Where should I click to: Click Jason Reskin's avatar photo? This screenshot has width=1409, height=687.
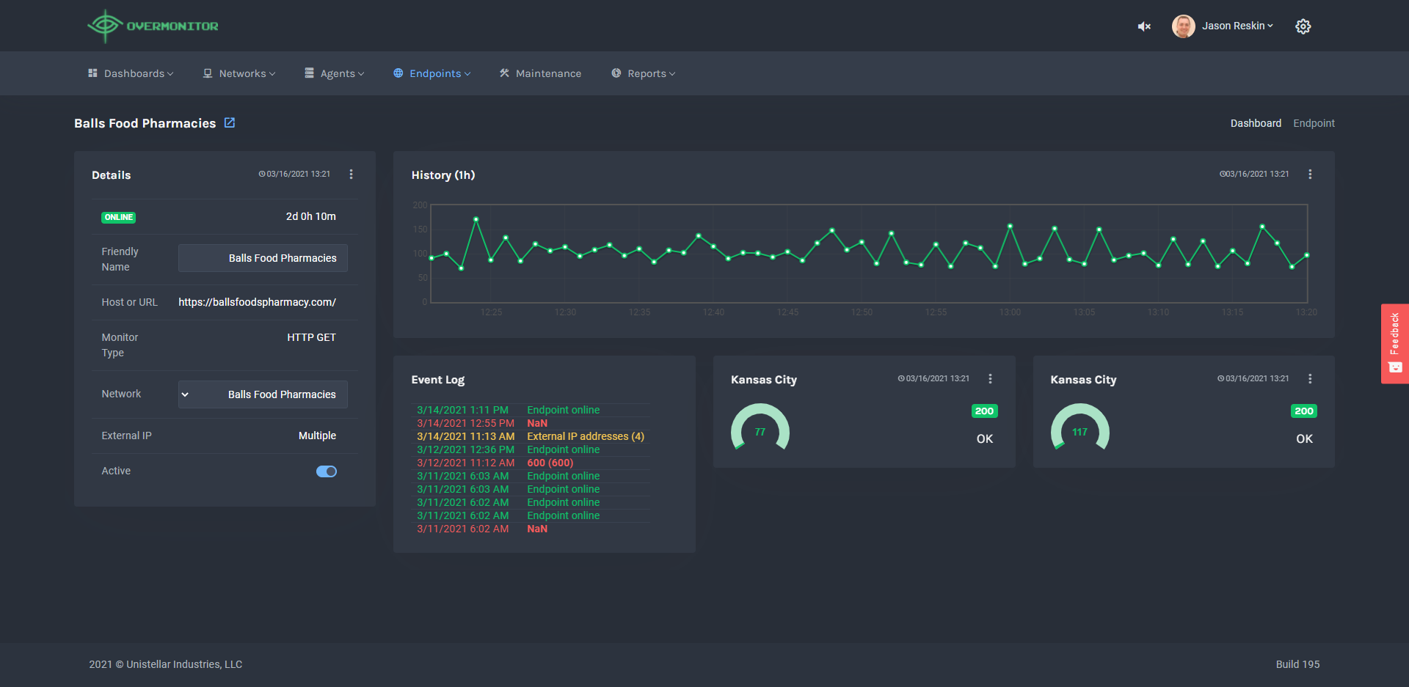point(1184,26)
